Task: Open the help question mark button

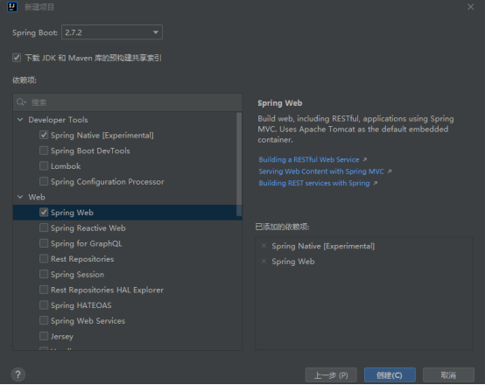Action: [x=18, y=374]
